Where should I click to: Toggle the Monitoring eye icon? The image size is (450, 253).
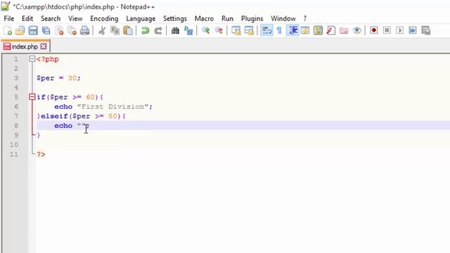pyautogui.click(x=356, y=30)
